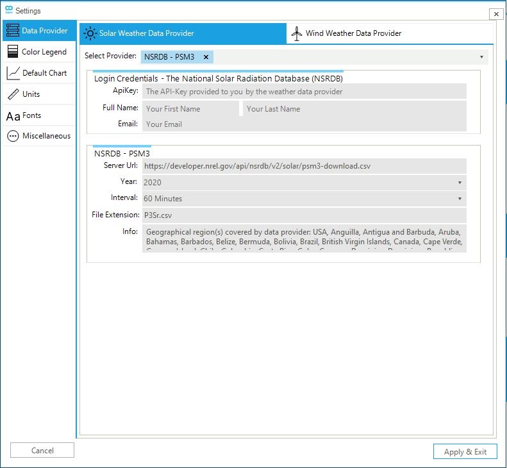Open the Default Chart settings section
The width and height of the screenshot is (507, 468).
[40, 73]
